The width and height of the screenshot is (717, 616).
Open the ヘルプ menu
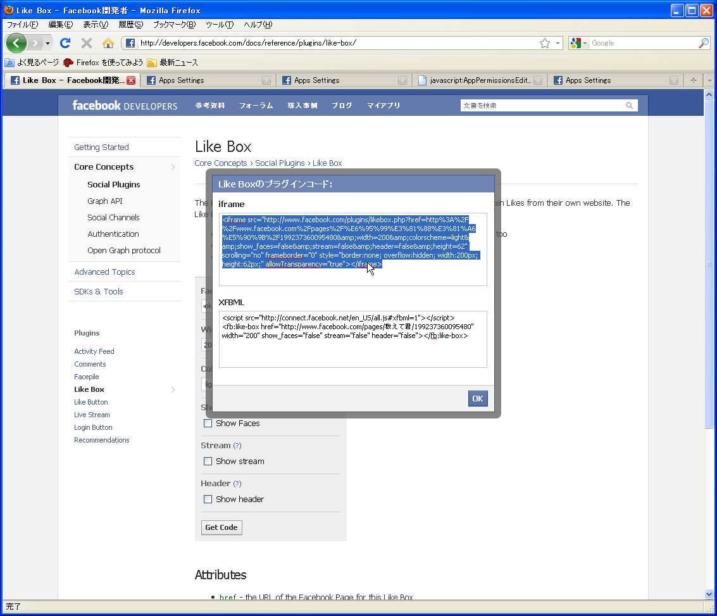pos(258,25)
